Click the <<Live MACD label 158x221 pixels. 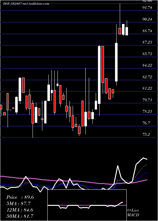tap(133, 212)
